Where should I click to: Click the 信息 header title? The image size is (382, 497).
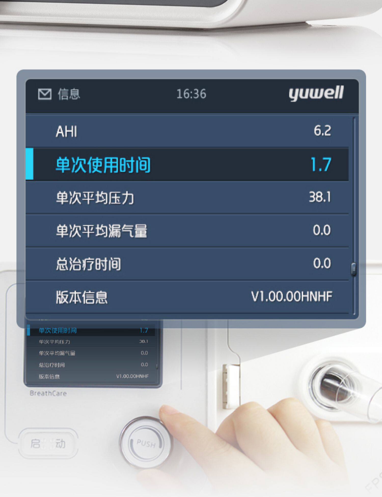pyautogui.click(x=69, y=94)
